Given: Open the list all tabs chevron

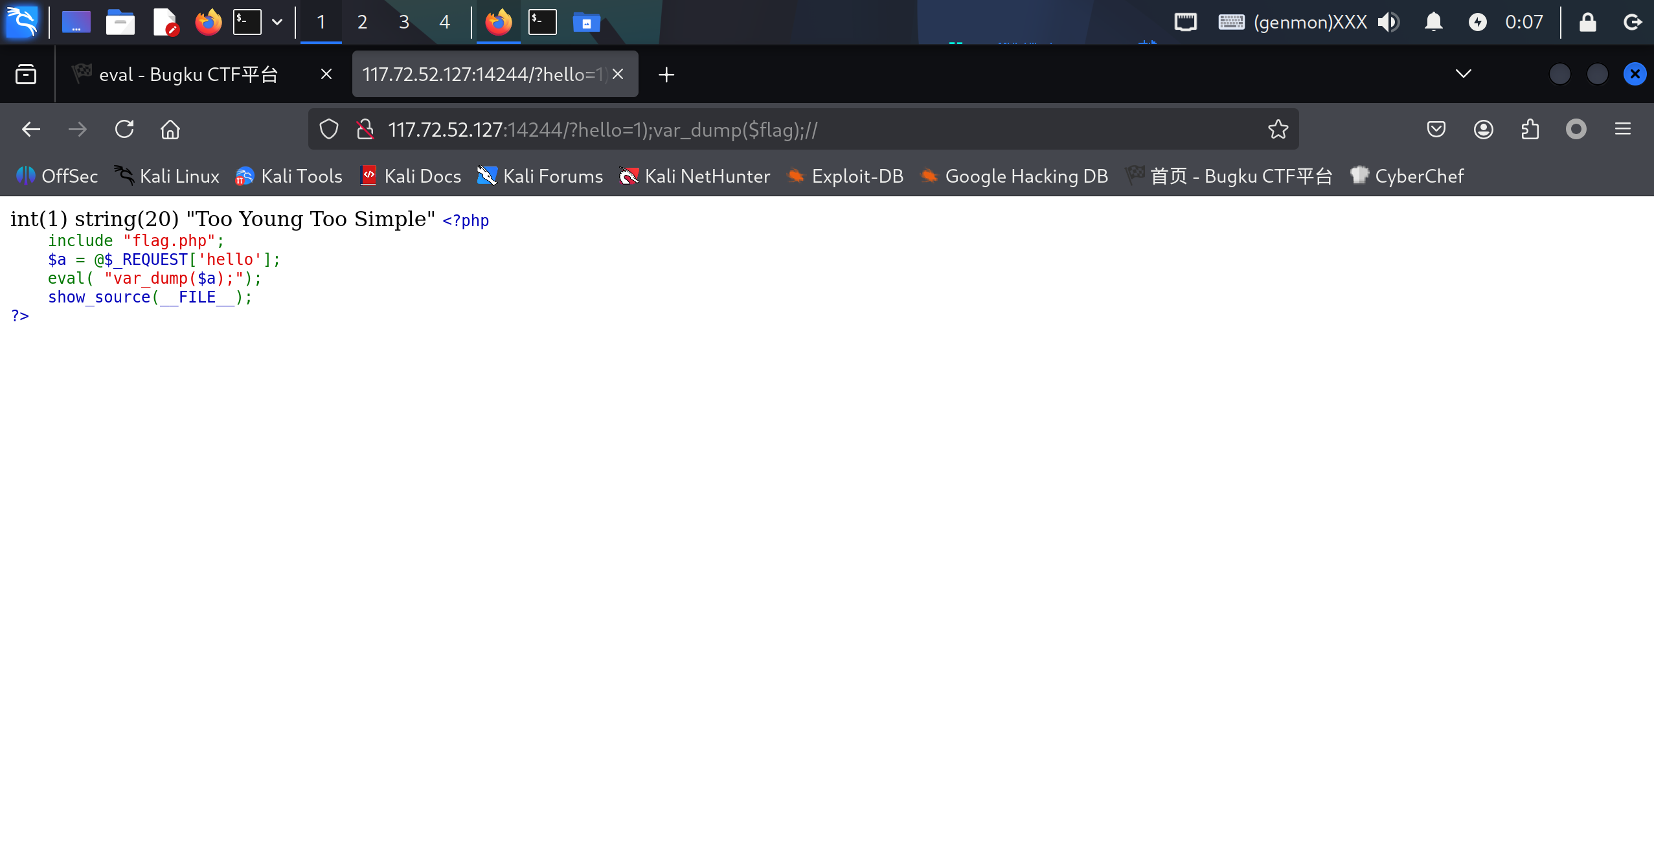Looking at the screenshot, I should tap(1463, 74).
